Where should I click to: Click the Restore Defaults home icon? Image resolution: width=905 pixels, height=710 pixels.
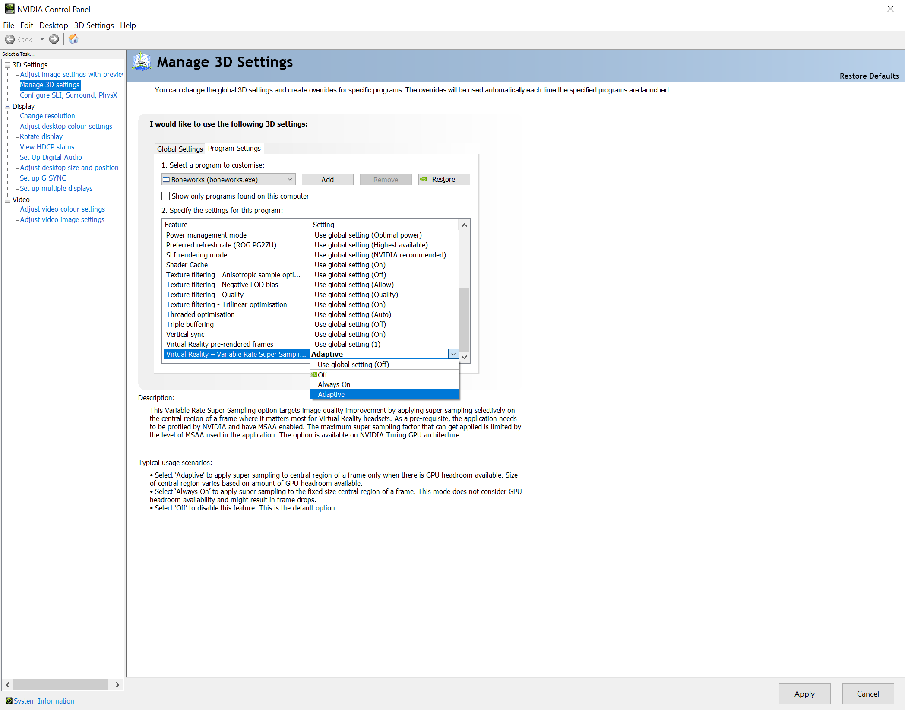[x=73, y=39]
